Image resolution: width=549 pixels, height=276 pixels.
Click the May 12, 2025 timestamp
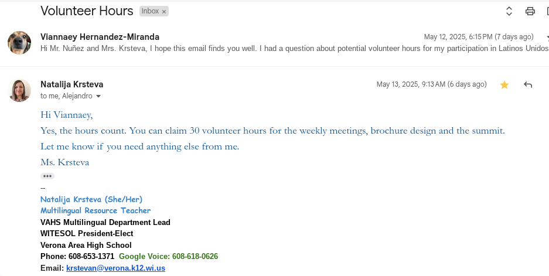pyautogui.click(x=479, y=37)
